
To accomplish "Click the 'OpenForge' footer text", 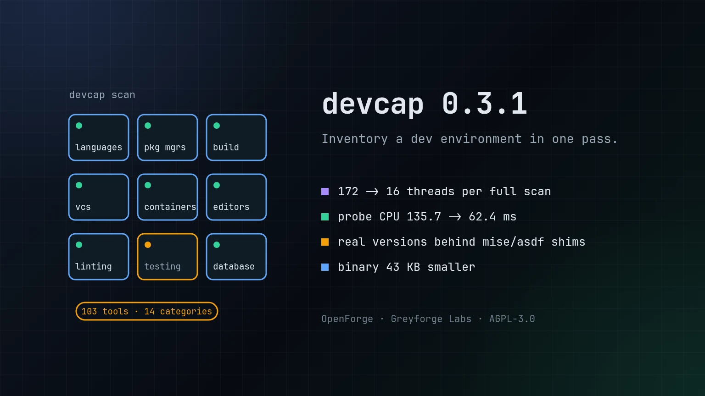I will coord(347,319).
